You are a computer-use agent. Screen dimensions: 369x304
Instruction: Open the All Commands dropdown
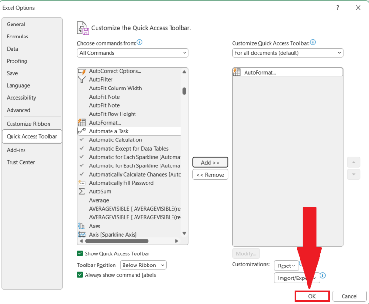pos(133,53)
